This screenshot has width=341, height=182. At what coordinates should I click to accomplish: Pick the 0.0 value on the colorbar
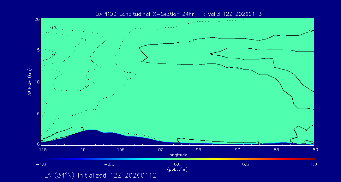pos(177,164)
